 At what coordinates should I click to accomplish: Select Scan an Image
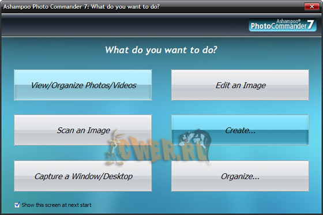[x=83, y=130]
